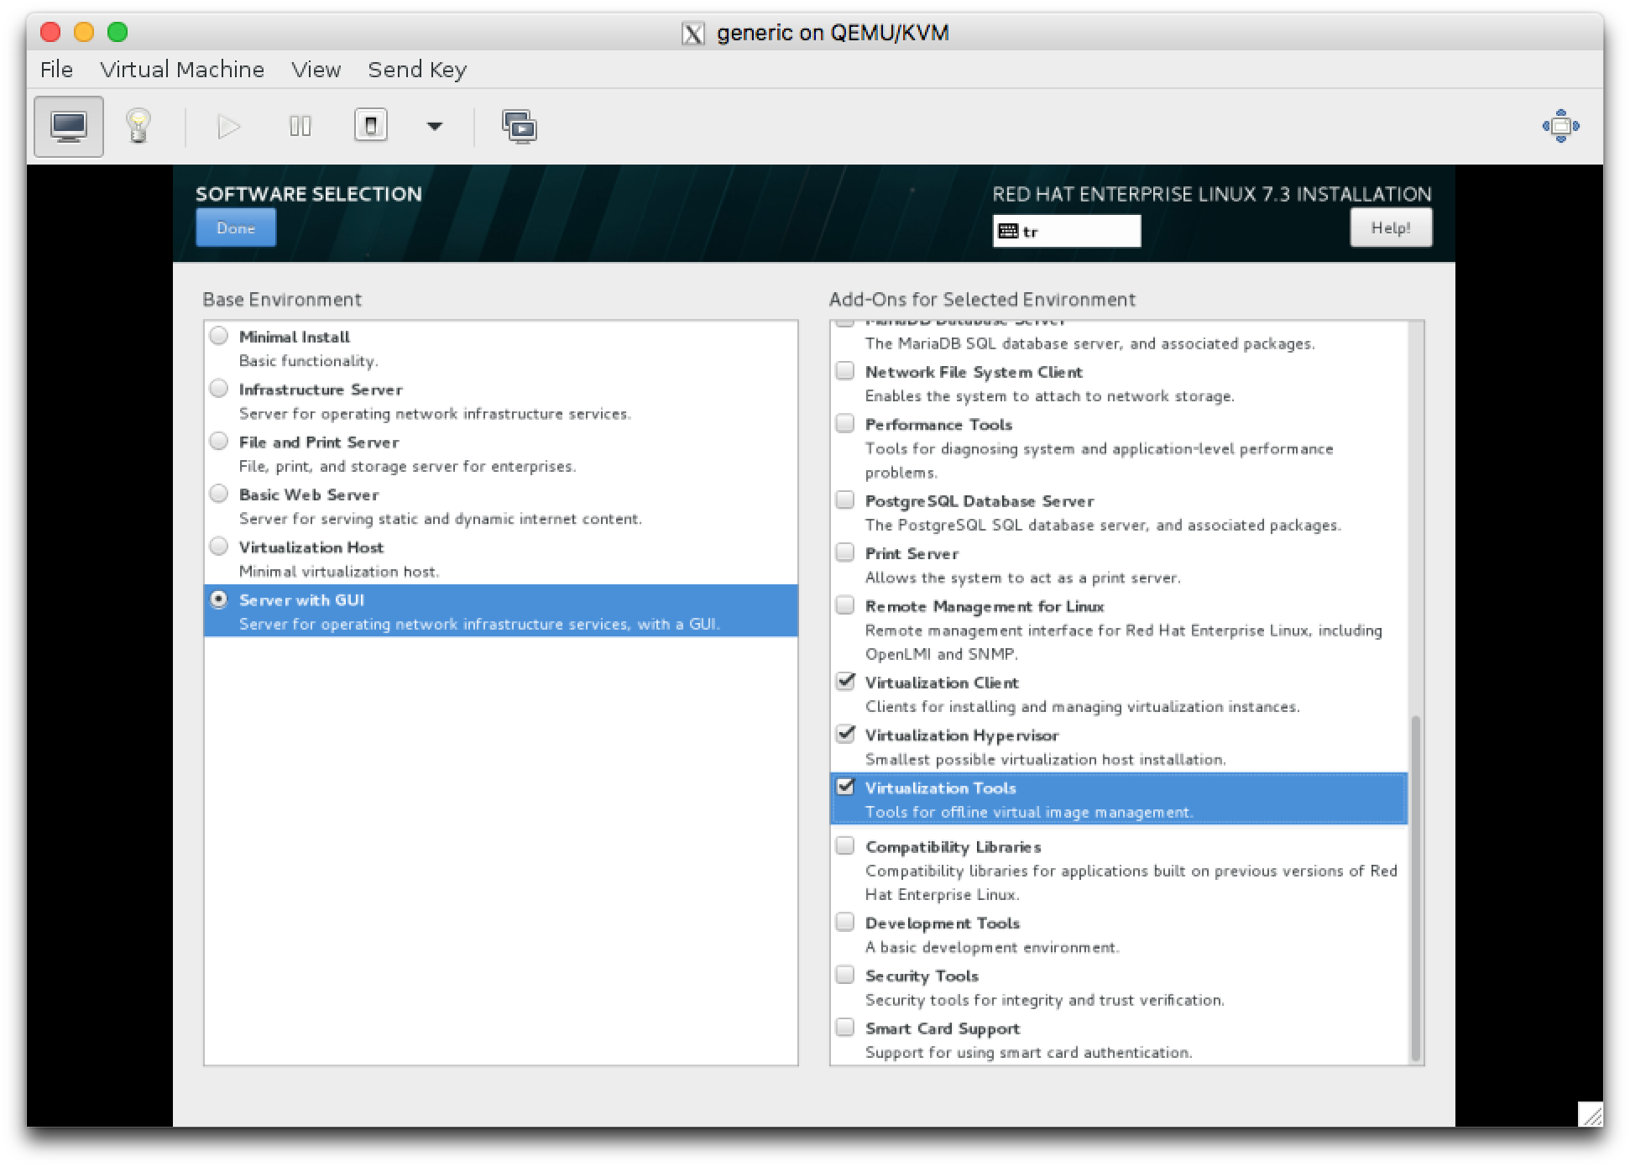This screenshot has height=1167, width=1630.
Task: Uncheck Virtualization Client add-on
Action: (845, 682)
